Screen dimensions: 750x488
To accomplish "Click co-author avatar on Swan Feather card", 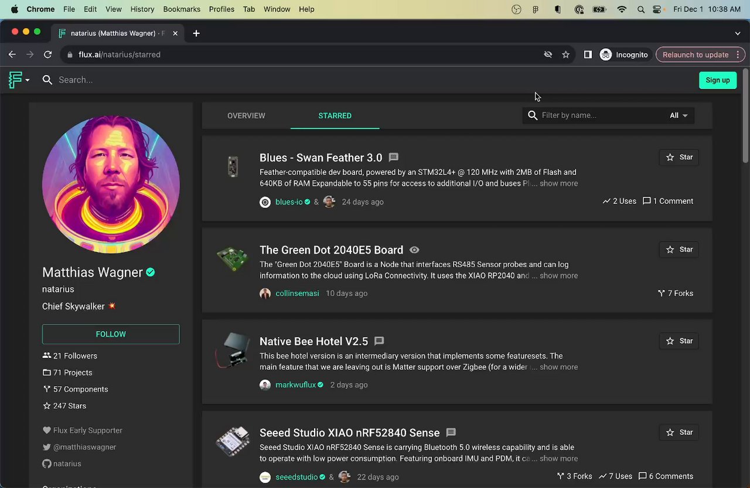I will coord(329,202).
